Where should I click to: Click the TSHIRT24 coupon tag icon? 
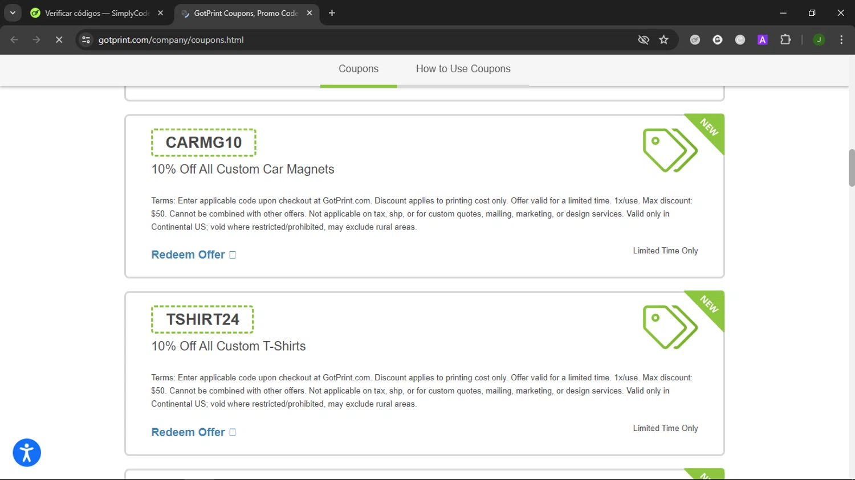point(670,327)
